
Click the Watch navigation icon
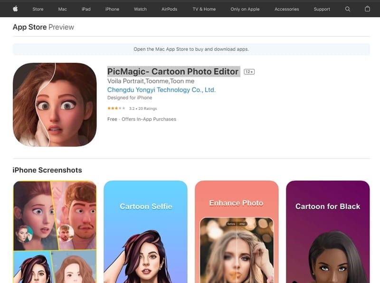140,9
